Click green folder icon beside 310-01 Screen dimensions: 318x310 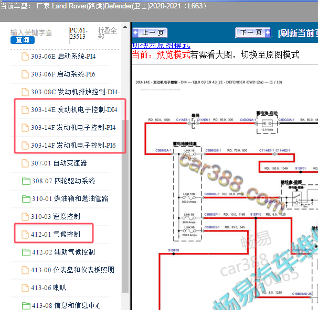pos(26,199)
